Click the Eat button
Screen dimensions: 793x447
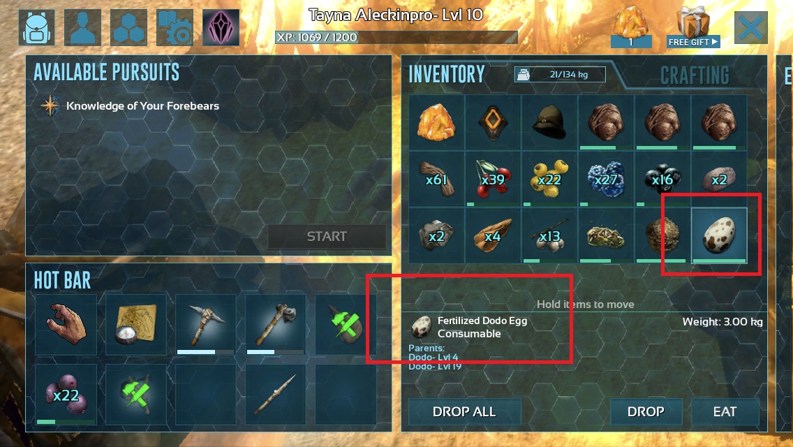pyautogui.click(x=725, y=411)
